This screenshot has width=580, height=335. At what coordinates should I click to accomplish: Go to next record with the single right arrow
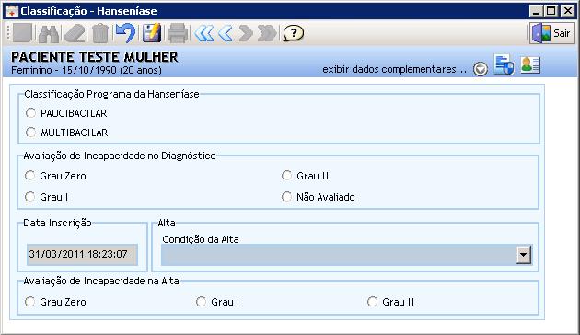pyautogui.click(x=246, y=34)
